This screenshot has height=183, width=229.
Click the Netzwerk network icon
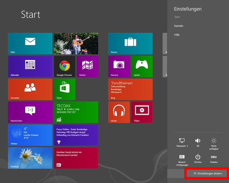(x=182, y=142)
